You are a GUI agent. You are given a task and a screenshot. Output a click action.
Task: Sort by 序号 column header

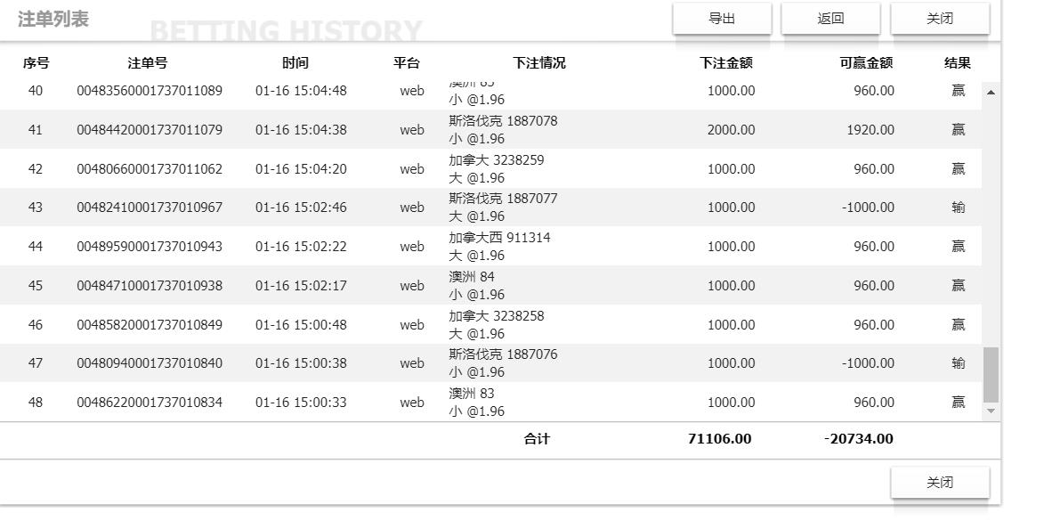(36, 63)
